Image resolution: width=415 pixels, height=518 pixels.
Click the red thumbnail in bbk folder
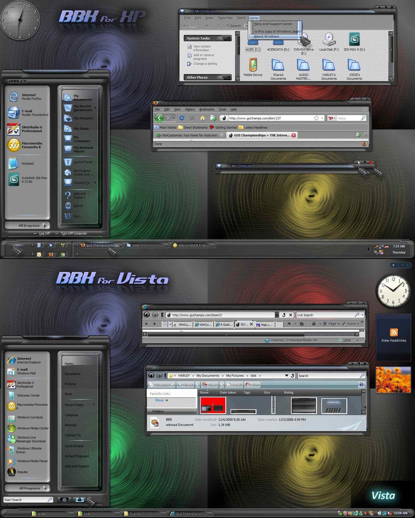click(213, 405)
